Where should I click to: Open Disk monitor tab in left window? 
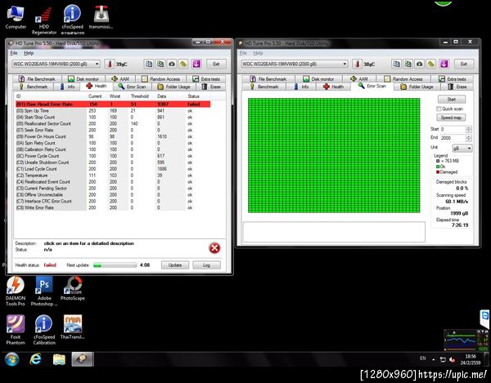(x=83, y=78)
